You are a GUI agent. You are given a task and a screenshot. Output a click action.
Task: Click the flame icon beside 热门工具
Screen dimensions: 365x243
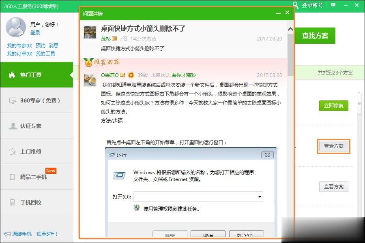[x=12, y=75]
